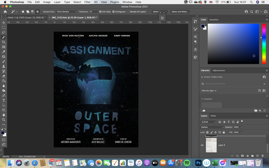
Task: Select the Eyedropper tool
Action: [4, 52]
